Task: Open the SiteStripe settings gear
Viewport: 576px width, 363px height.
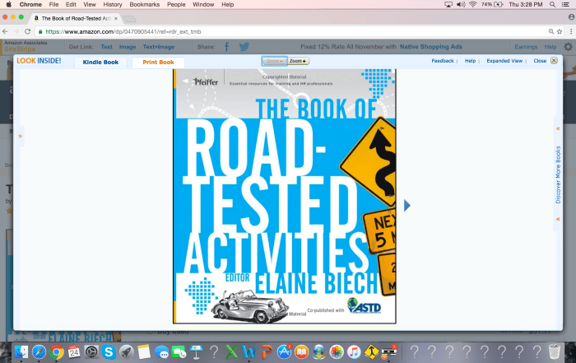Action: [x=569, y=47]
